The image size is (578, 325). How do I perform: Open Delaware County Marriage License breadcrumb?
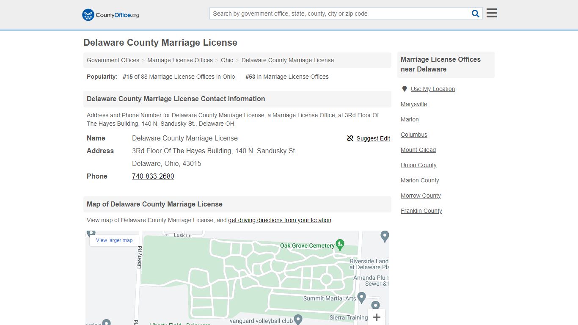coord(288,60)
